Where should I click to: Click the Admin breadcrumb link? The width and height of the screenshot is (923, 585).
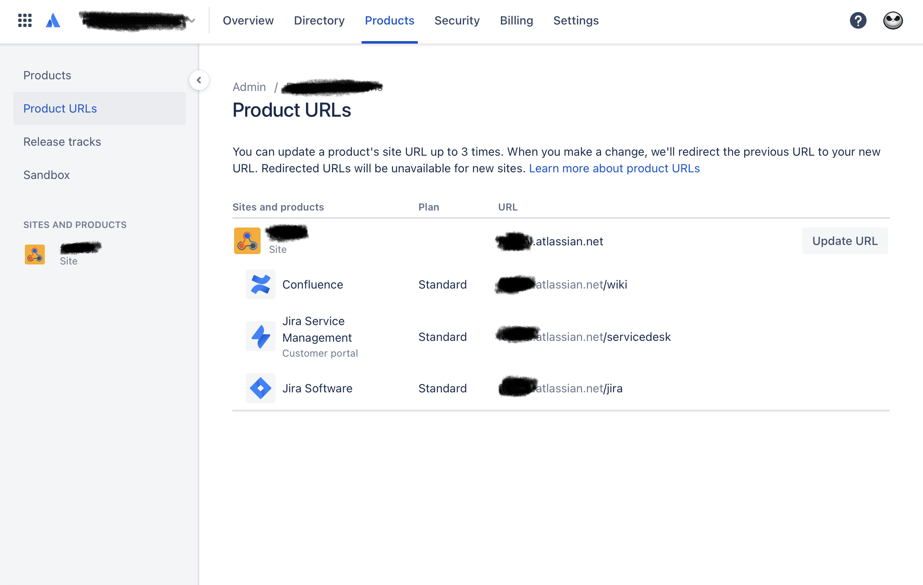[x=249, y=87]
